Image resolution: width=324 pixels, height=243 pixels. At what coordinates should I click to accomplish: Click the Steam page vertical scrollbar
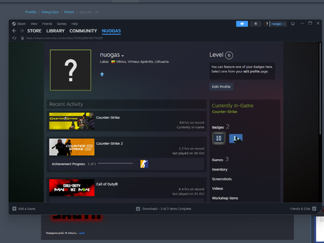pyautogui.click(x=320, y=89)
